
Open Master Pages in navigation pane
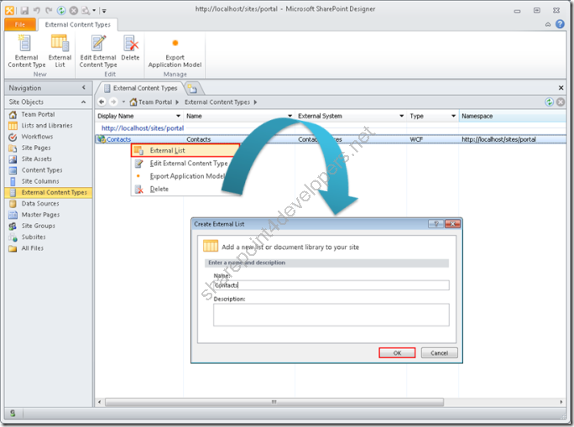pos(40,215)
